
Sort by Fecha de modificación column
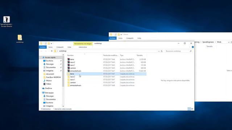111,55
